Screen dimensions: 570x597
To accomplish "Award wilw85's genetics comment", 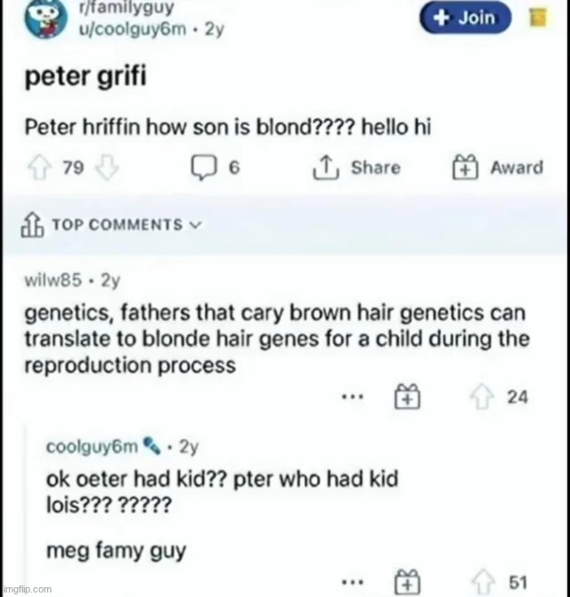I will point(406,398).
